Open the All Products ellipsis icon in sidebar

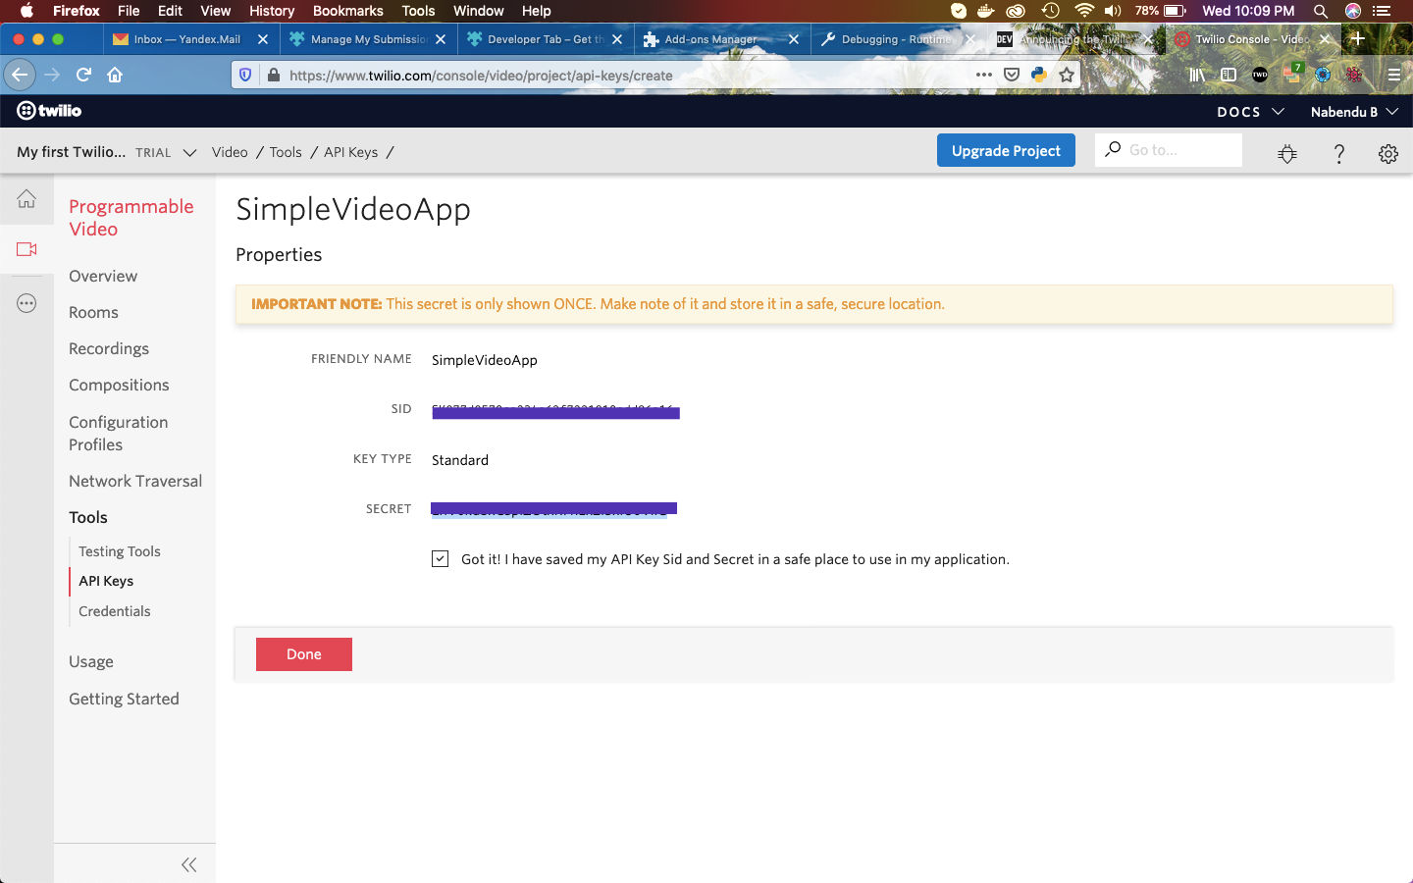coord(26,303)
